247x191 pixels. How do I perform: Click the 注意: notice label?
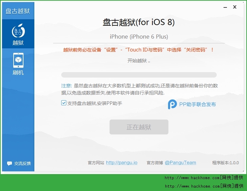(66, 86)
